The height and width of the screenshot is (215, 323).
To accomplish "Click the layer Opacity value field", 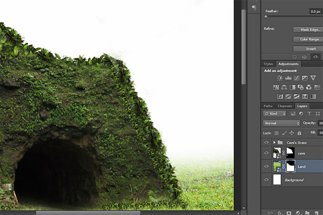I will (x=320, y=123).
